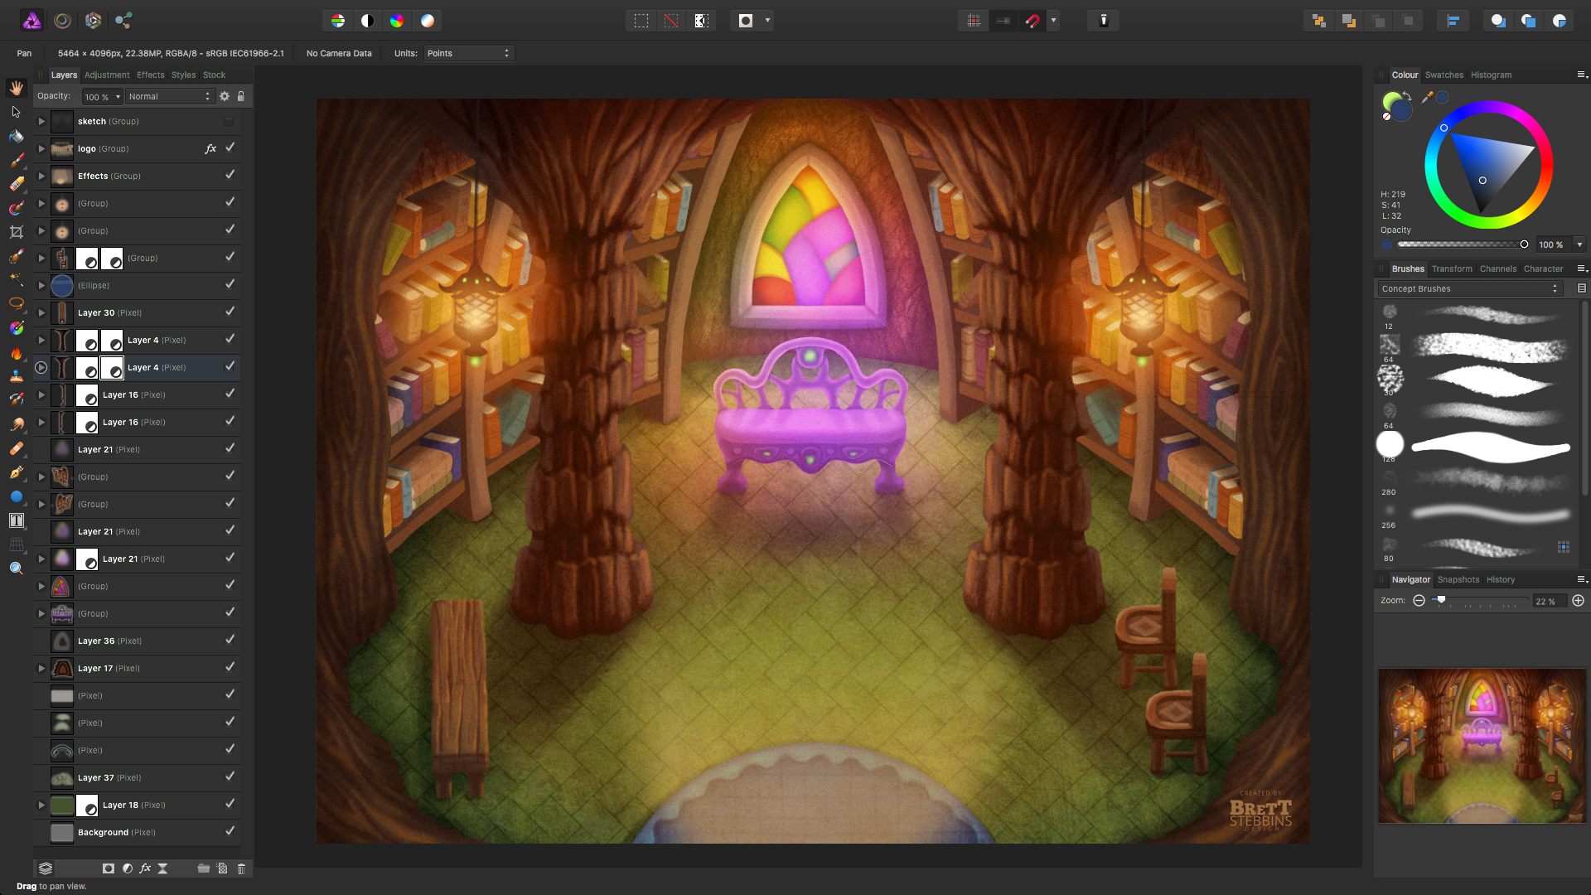Expand Layer 30 children
This screenshot has width=1591, height=895.
coord(41,312)
